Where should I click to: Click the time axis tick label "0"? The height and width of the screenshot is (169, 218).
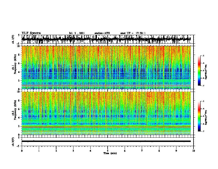pos(22,151)
